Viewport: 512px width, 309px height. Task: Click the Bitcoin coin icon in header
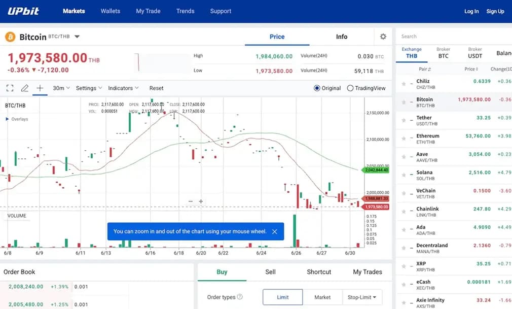10,37
